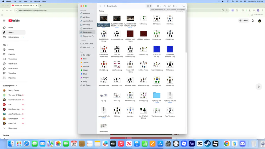Select Recents in Finder sidebar

coord(87,13)
